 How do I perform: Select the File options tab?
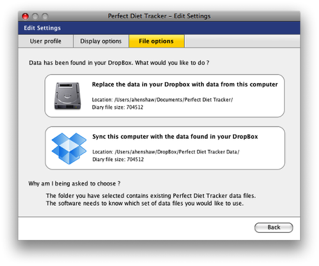pos(157,41)
